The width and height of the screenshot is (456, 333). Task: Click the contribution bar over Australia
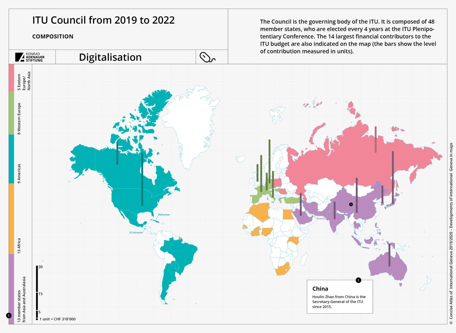(389, 255)
